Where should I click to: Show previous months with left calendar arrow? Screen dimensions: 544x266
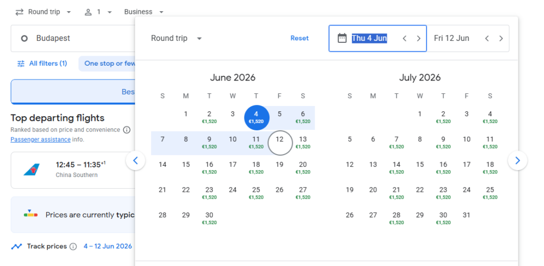(135, 161)
